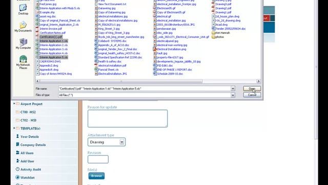Click the Fiancial Sheet.xls file icon
The width and height of the screenshot is (328, 185).
click(96, 70)
